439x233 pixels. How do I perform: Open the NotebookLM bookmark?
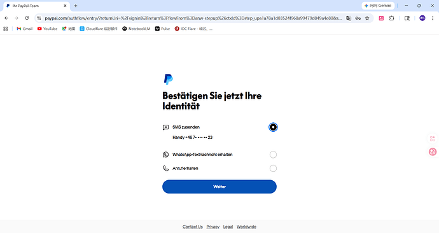click(136, 29)
